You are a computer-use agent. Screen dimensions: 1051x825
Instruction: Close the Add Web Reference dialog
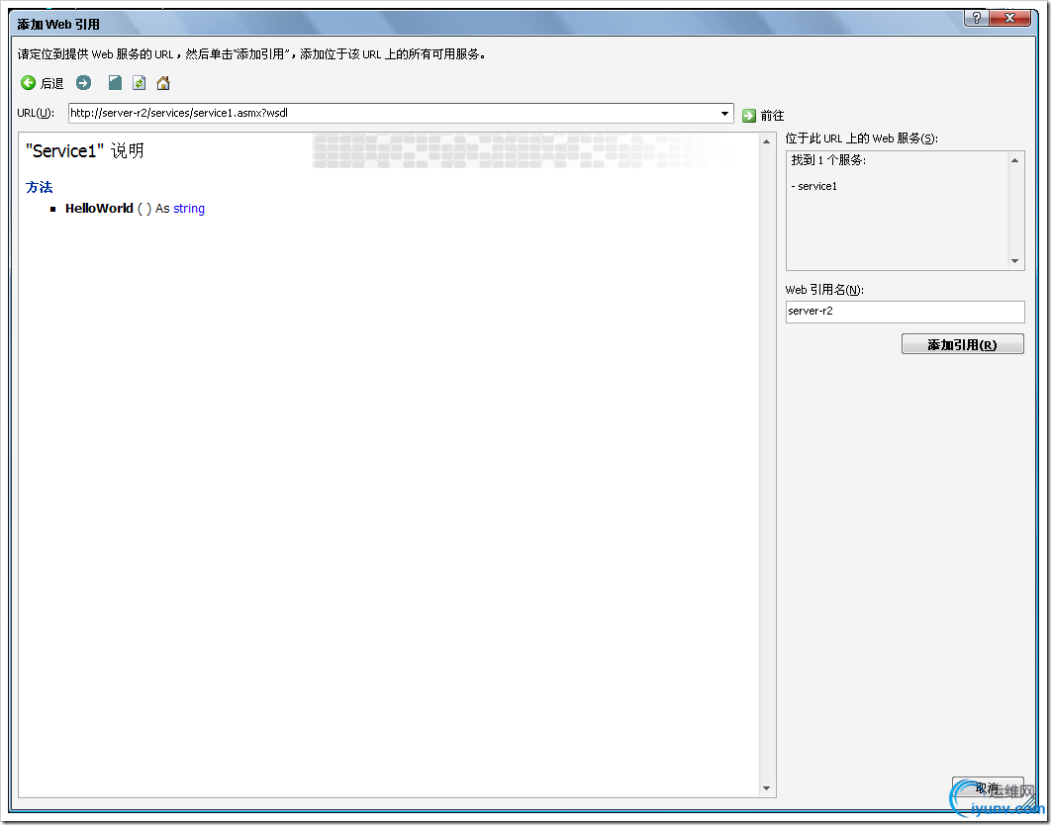[1009, 18]
